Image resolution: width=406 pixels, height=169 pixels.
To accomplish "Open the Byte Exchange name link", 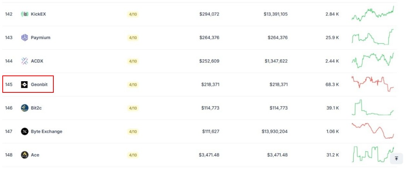I will [47, 131].
